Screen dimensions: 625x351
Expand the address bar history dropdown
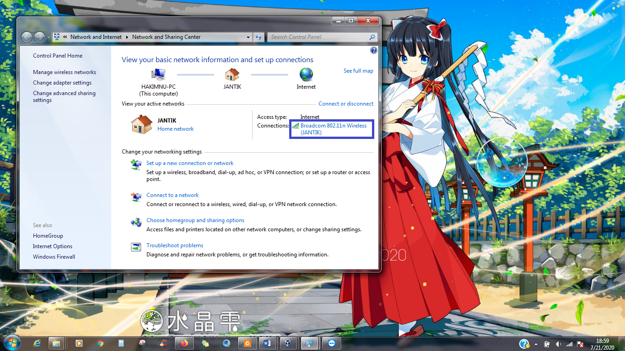click(248, 37)
